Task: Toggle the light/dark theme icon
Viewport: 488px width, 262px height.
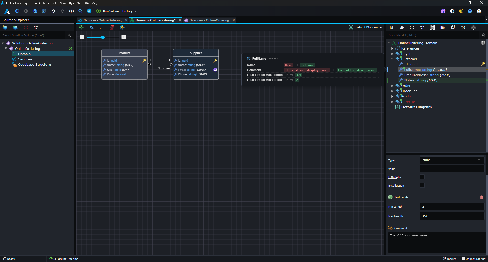Action: click(452, 11)
